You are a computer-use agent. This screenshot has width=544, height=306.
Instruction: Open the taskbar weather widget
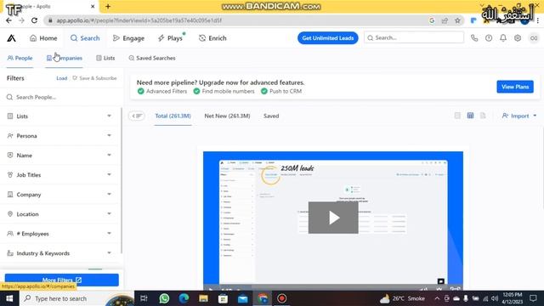coord(402,298)
